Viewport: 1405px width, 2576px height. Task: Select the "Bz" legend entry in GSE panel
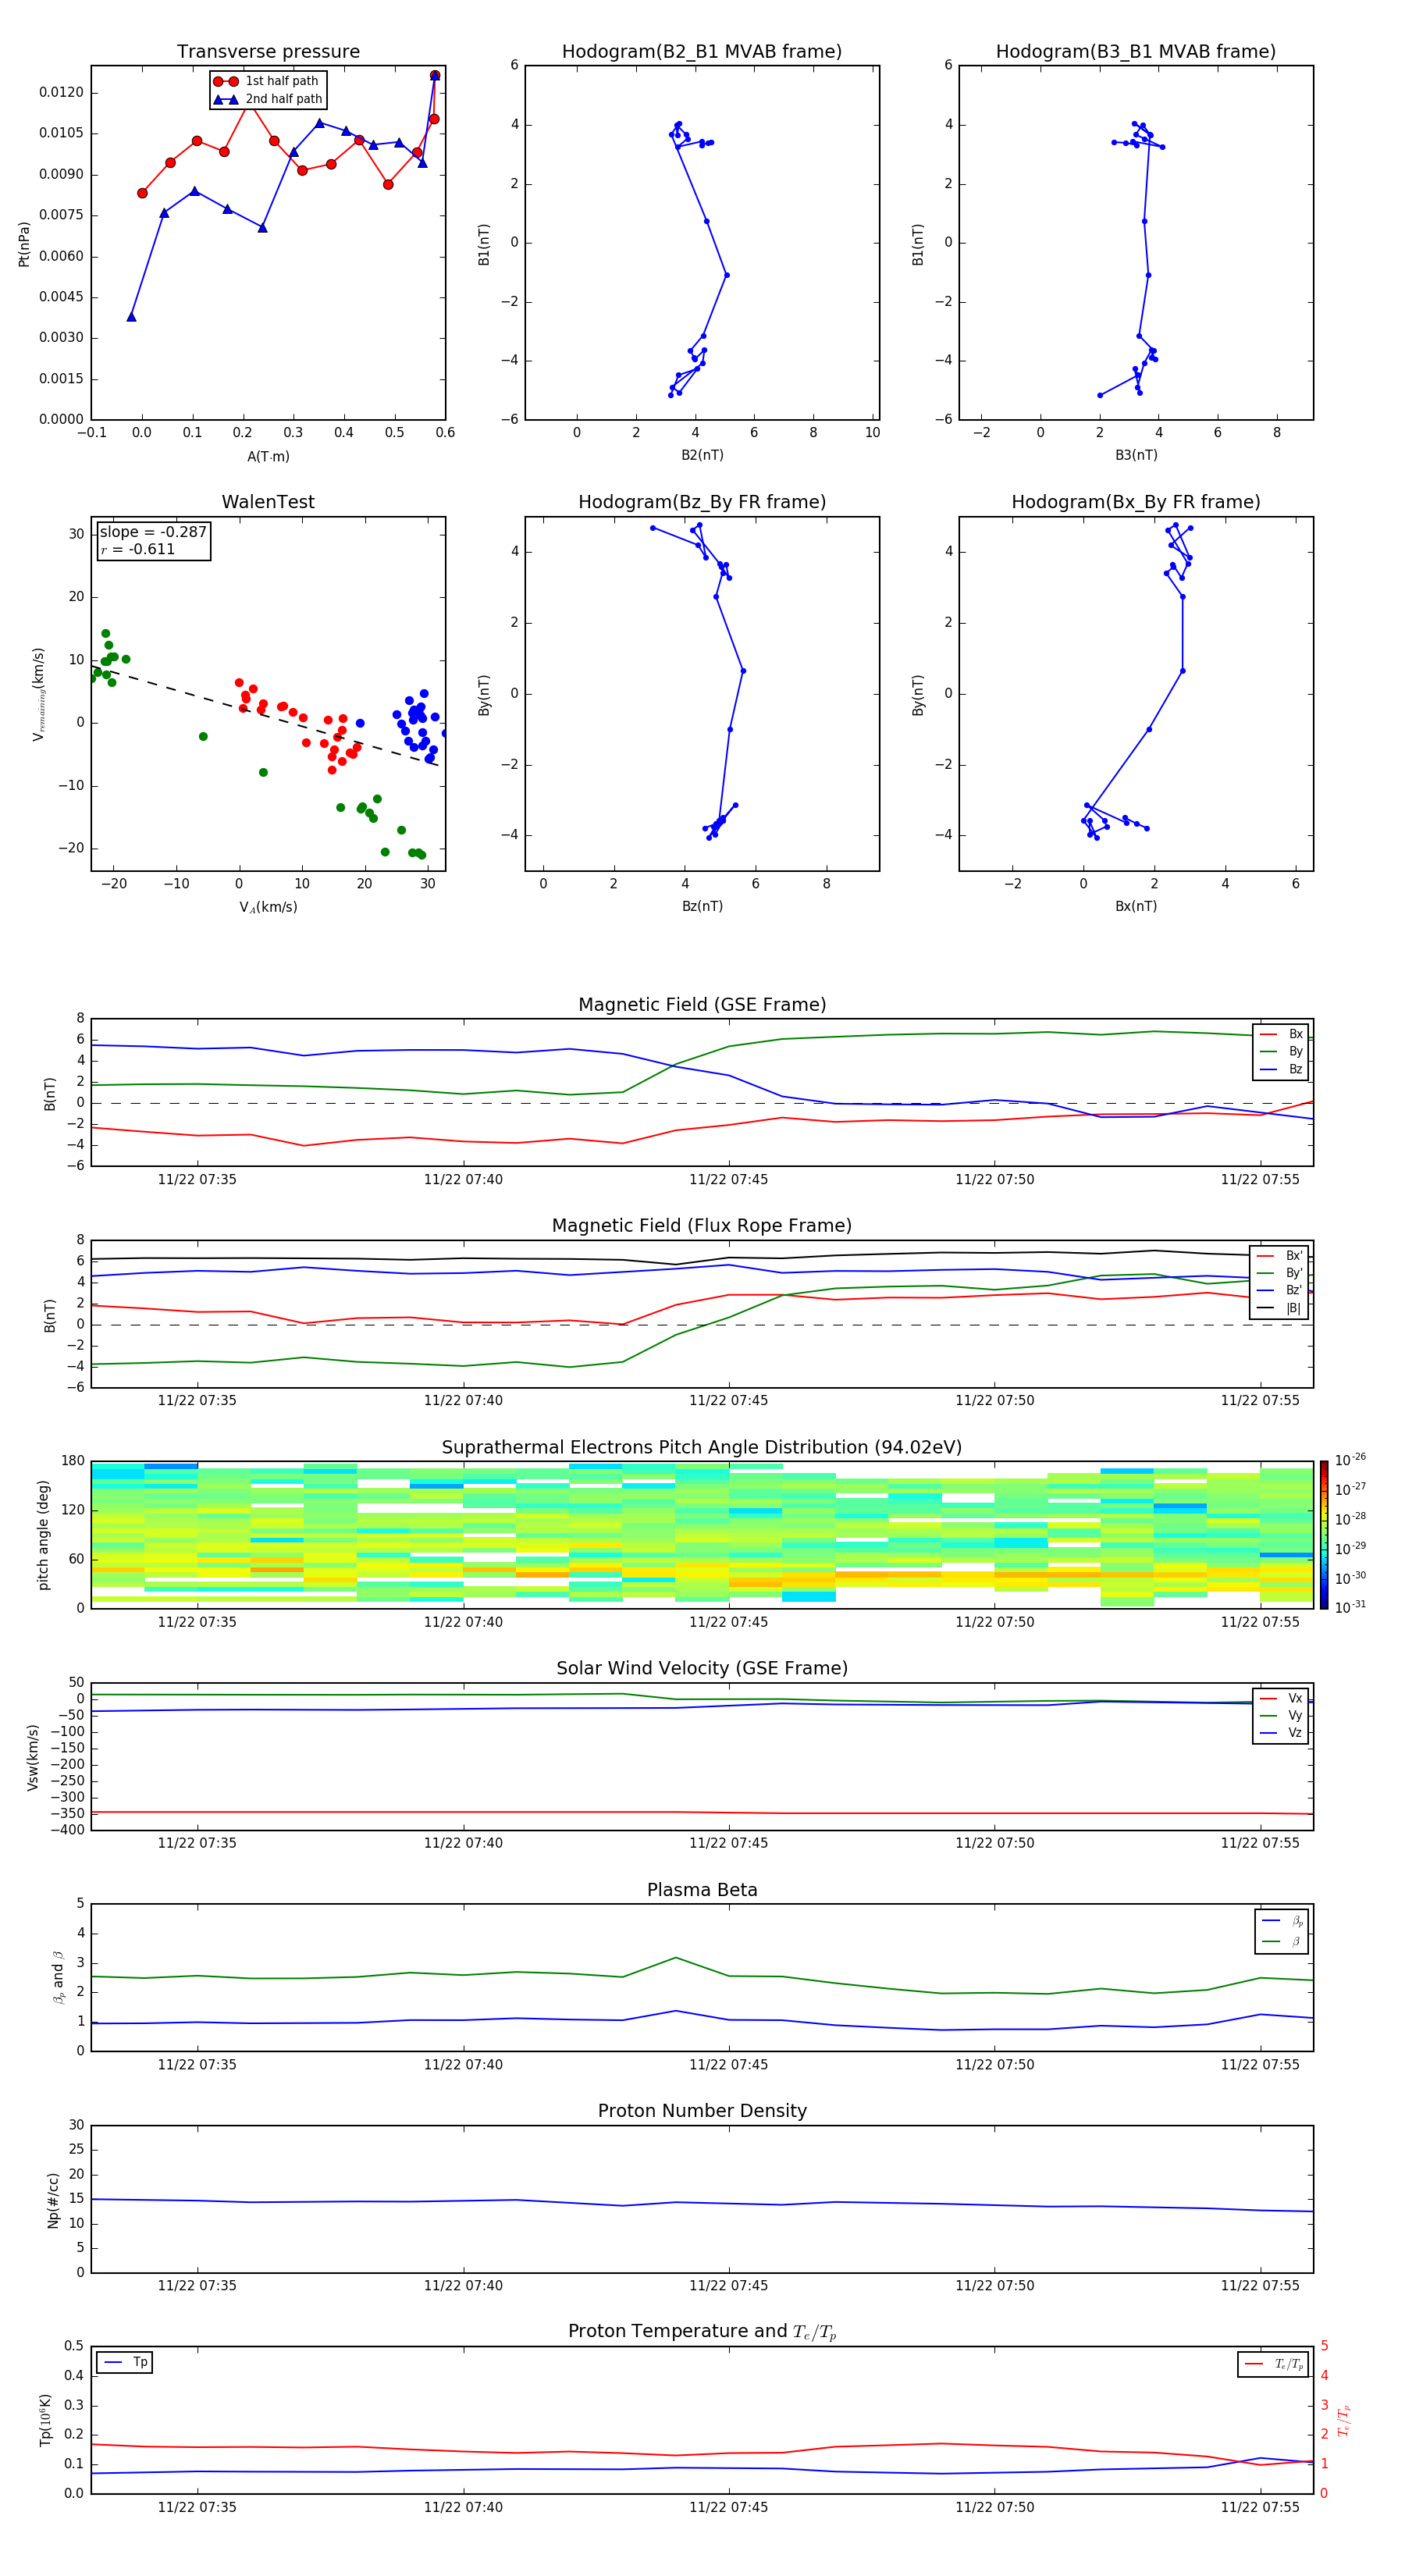1281,1069
